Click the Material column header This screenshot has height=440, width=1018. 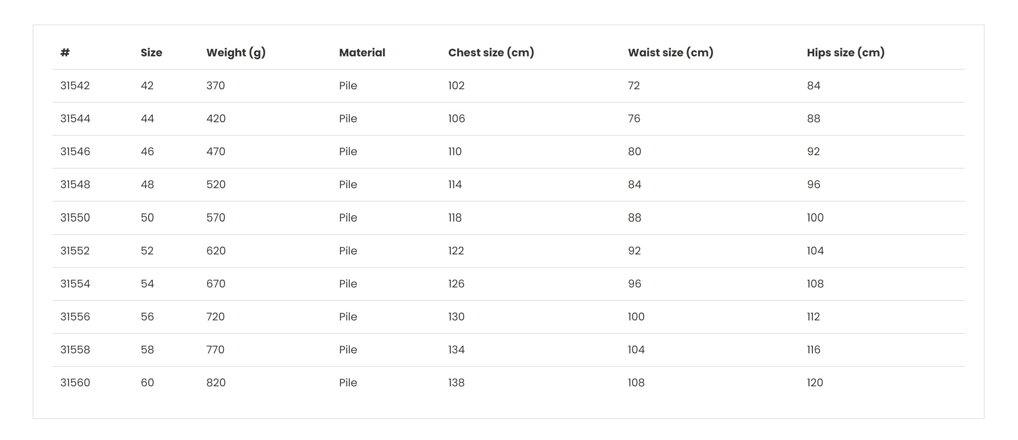pyautogui.click(x=362, y=53)
